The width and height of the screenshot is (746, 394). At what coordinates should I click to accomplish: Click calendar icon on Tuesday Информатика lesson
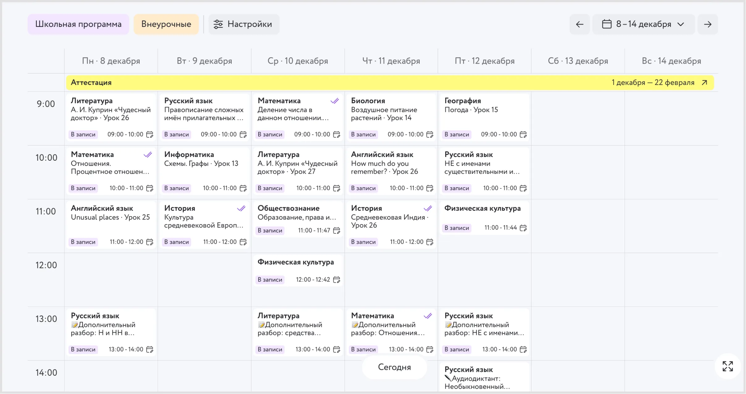243,188
